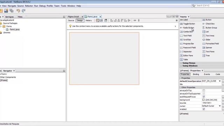Open the Refactor menu
This screenshot has width=224, height=126.
point(29,6)
